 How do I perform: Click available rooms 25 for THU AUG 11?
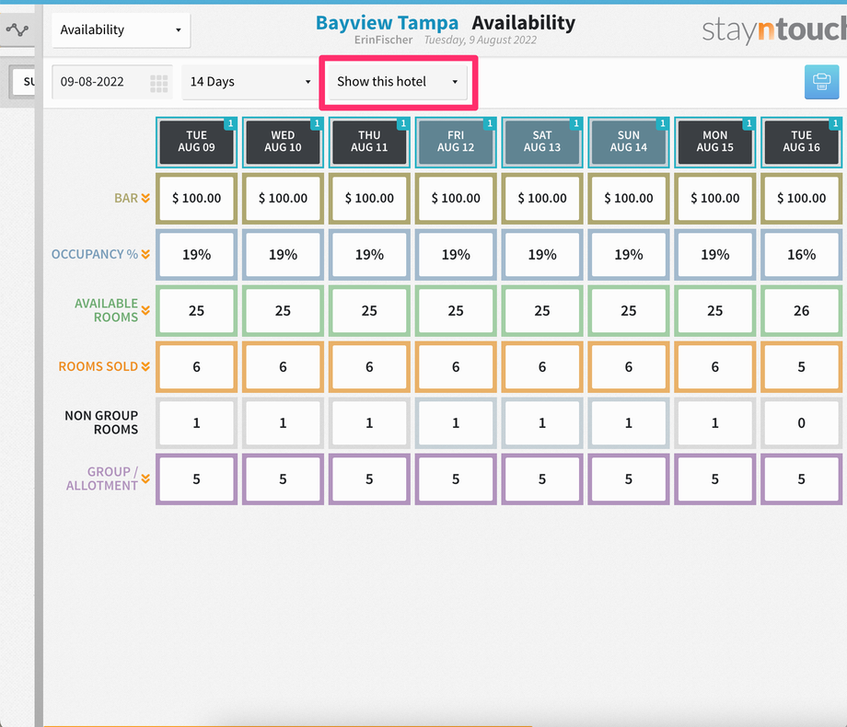pyautogui.click(x=369, y=310)
